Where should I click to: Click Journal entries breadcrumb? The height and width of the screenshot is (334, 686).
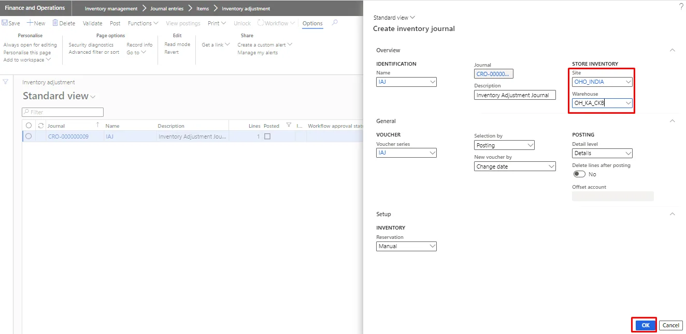pyautogui.click(x=167, y=9)
